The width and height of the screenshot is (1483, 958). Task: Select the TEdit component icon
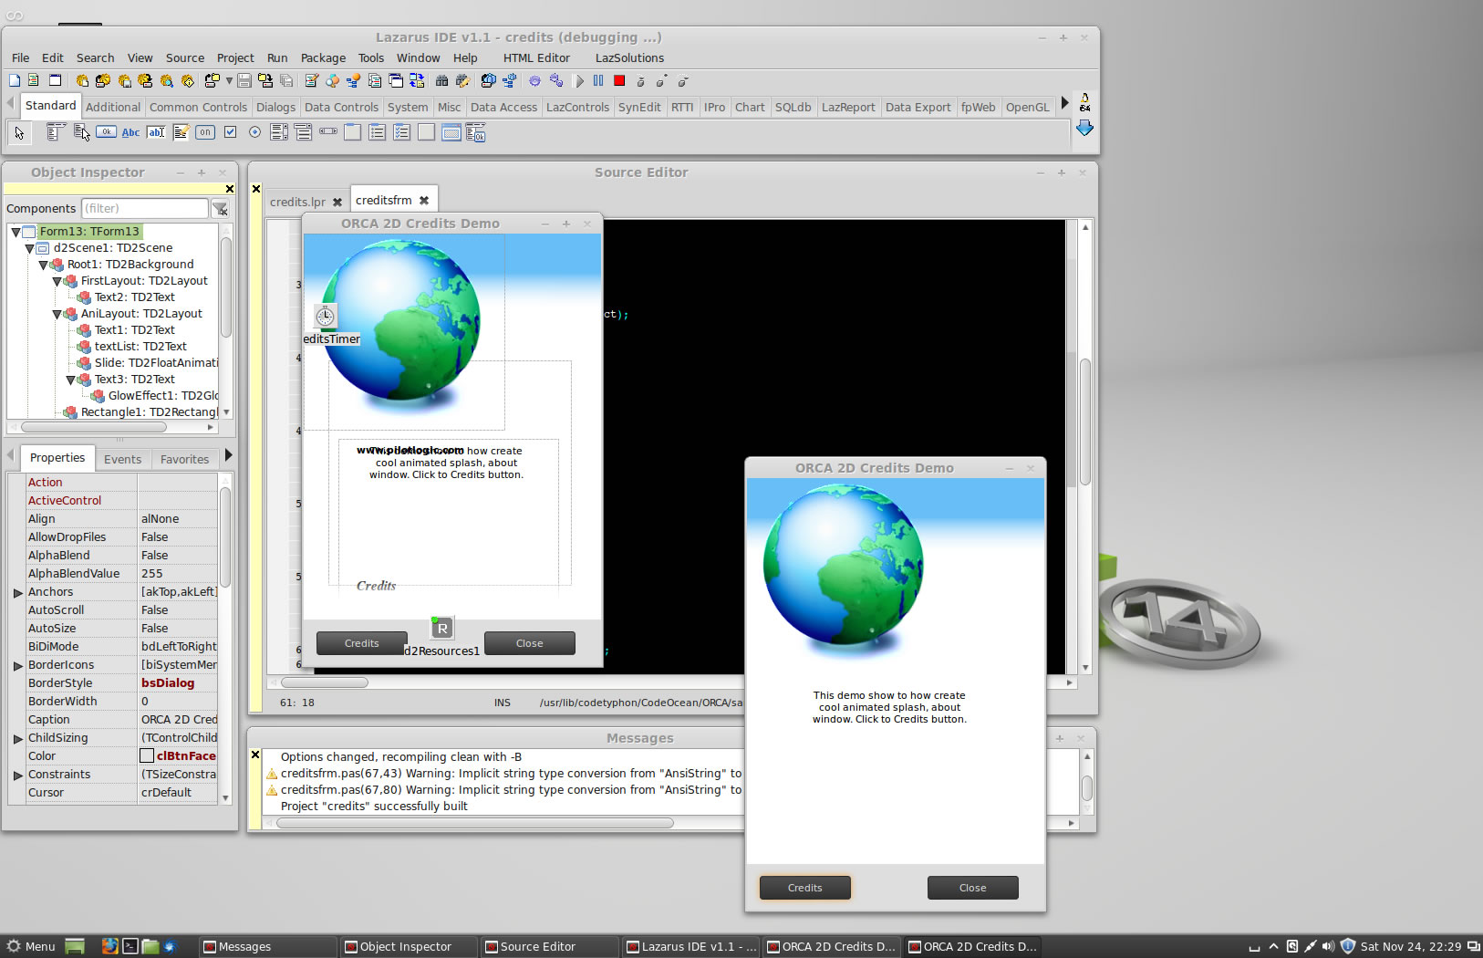(156, 133)
